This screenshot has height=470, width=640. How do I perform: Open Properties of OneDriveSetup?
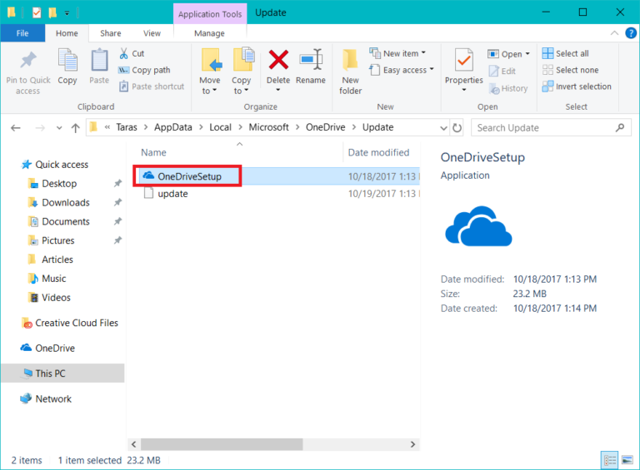tap(463, 65)
